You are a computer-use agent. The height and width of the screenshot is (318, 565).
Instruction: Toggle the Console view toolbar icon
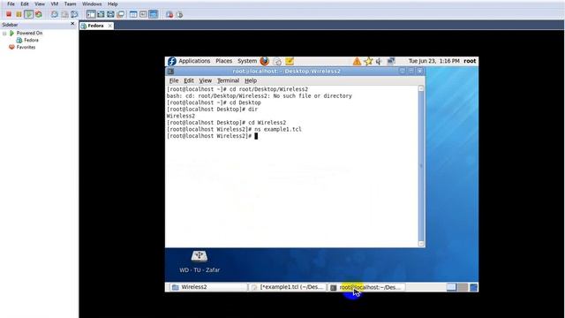[x=153, y=14]
